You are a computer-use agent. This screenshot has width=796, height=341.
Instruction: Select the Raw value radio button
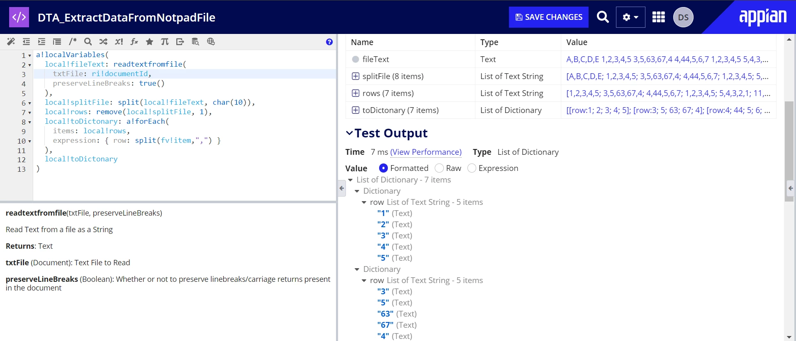pos(439,168)
